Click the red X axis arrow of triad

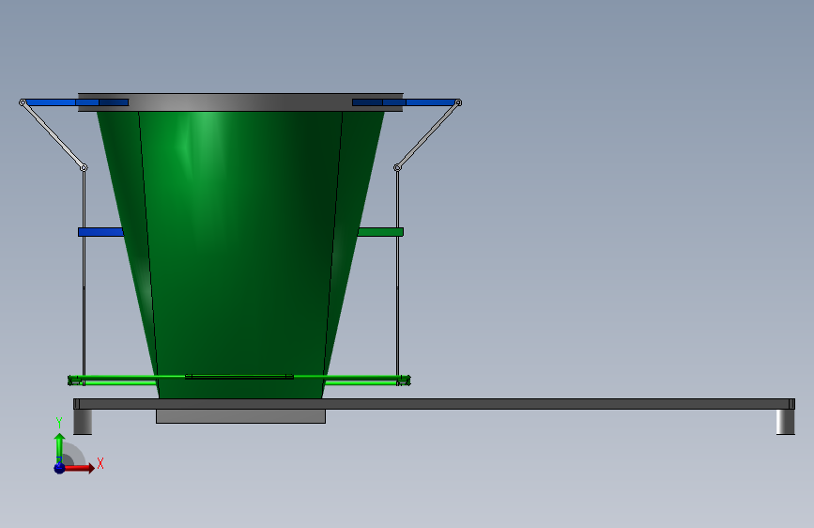coord(79,468)
